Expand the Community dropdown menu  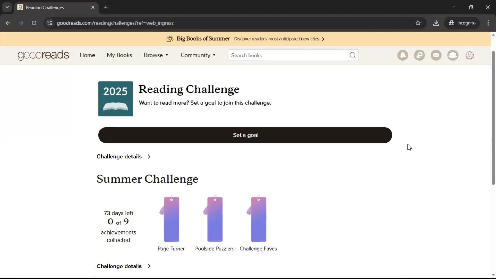(x=198, y=55)
